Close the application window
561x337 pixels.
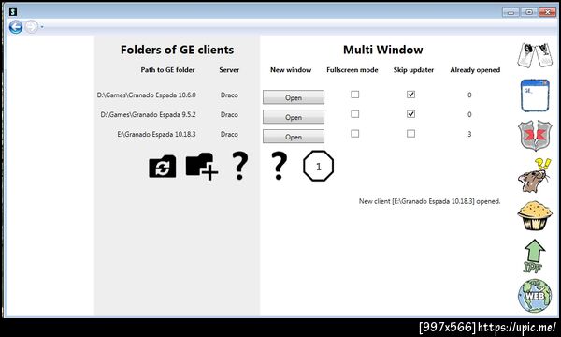pos(547,12)
